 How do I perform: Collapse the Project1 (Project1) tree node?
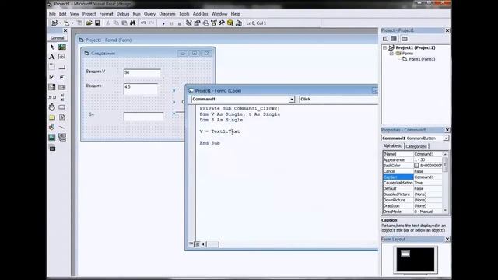point(385,47)
